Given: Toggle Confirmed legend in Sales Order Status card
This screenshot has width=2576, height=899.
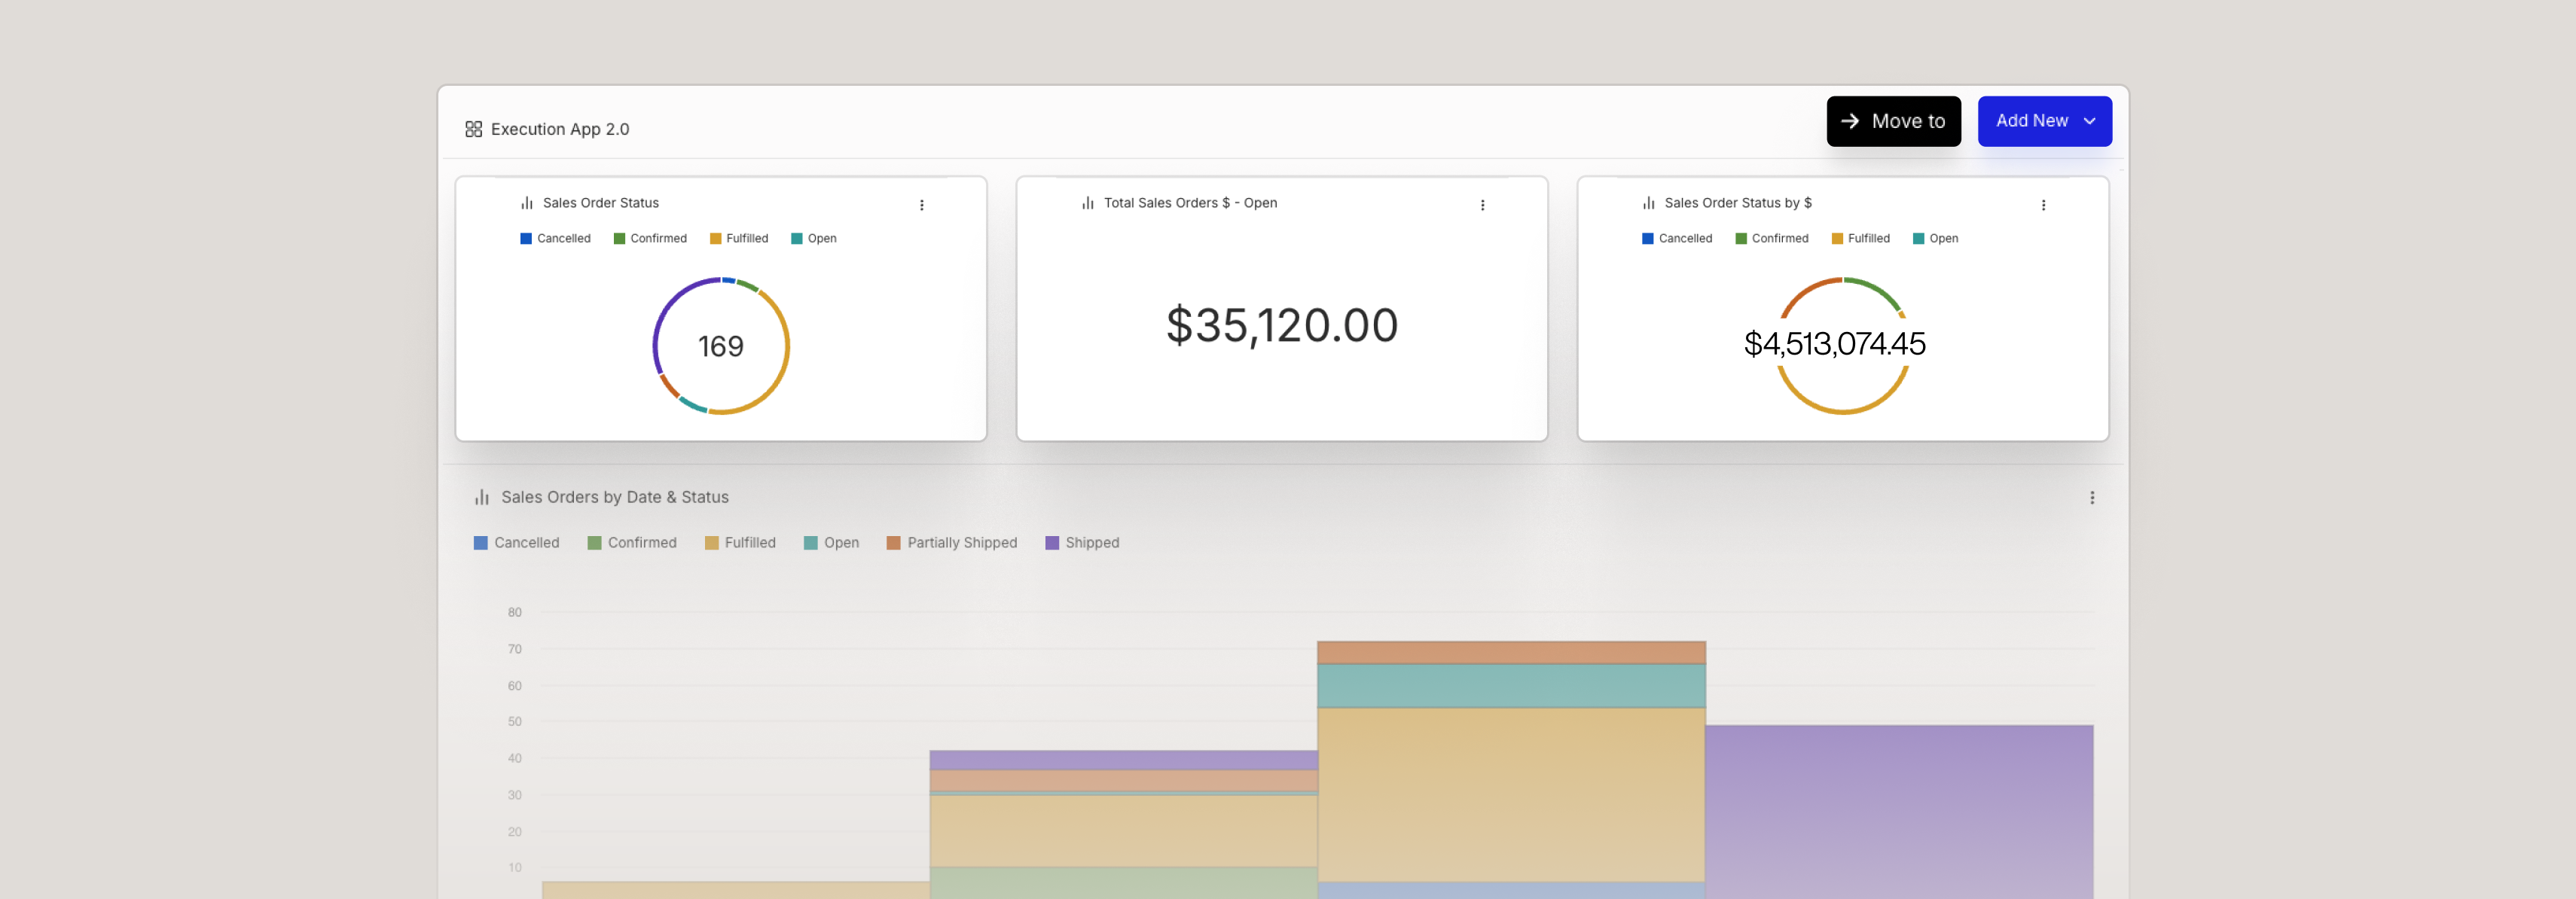Looking at the screenshot, I should point(650,238).
